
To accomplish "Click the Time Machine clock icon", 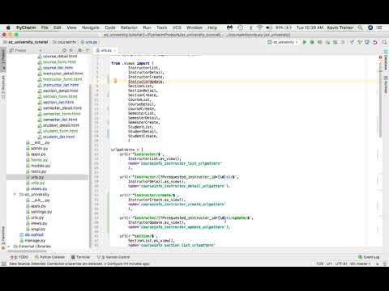I will [x=240, y=27].
